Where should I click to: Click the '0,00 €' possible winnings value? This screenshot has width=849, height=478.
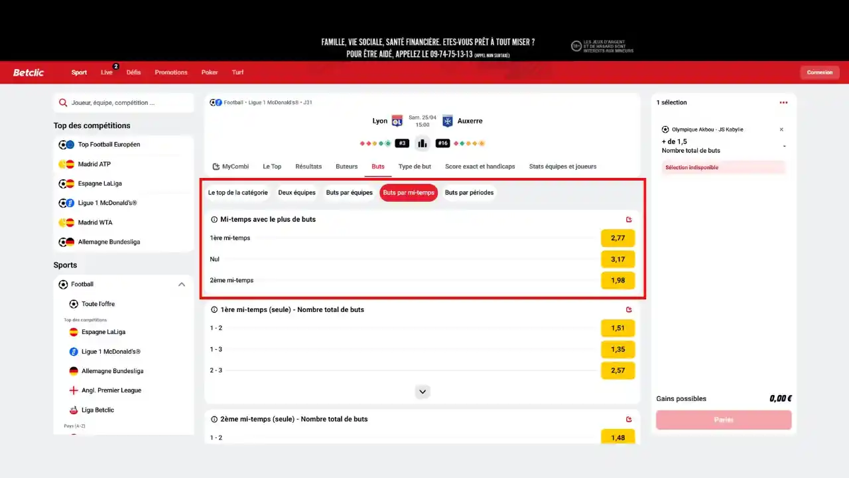click(x=781, y=399)
